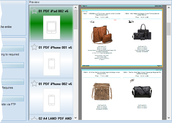
Task: Click the black handbag set product image
Action: pos(142,32)
